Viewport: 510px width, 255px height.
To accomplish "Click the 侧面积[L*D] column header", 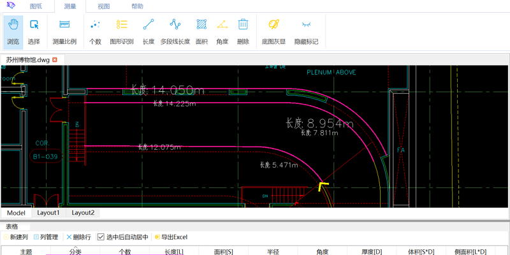I will click(x=470, y=251).
